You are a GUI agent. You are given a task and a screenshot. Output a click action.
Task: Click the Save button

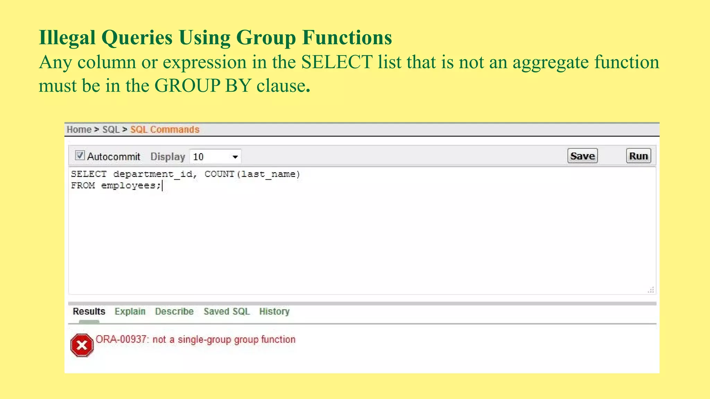(x=582, y=156)
